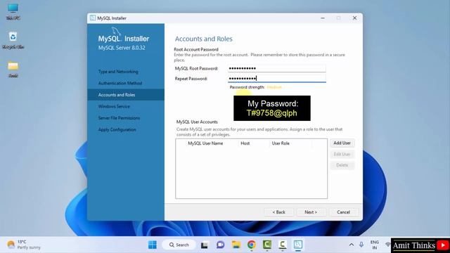This screenshot has width=450, height=253.
Task: Open the weather widget showing 13°C
Action: pos(23,245)
